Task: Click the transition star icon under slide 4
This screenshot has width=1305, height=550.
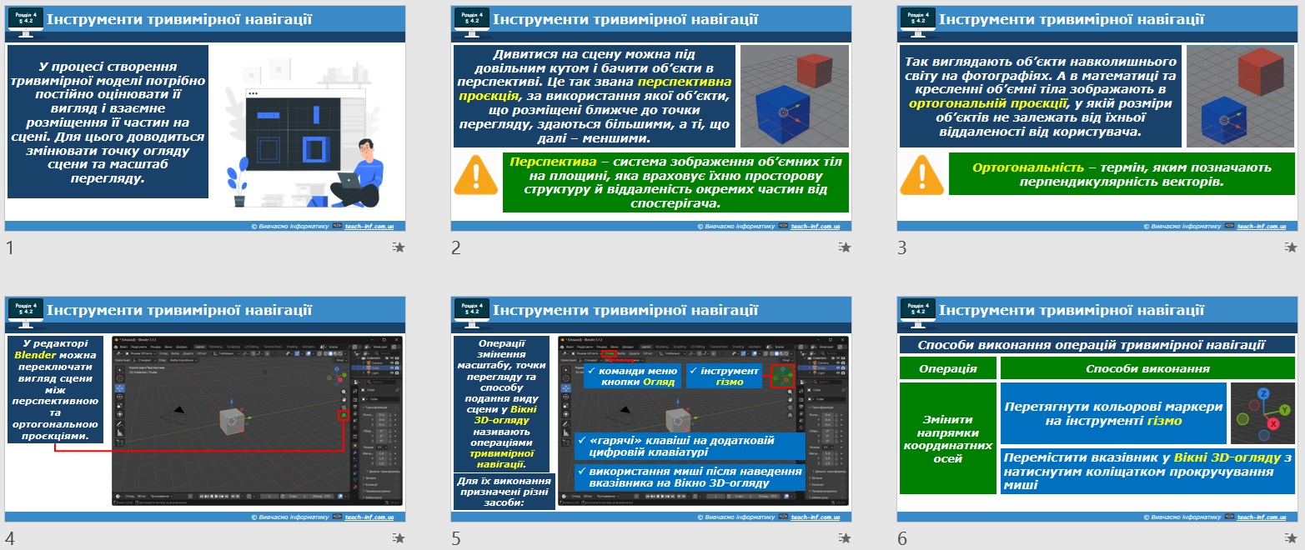Action: point(399,538)
